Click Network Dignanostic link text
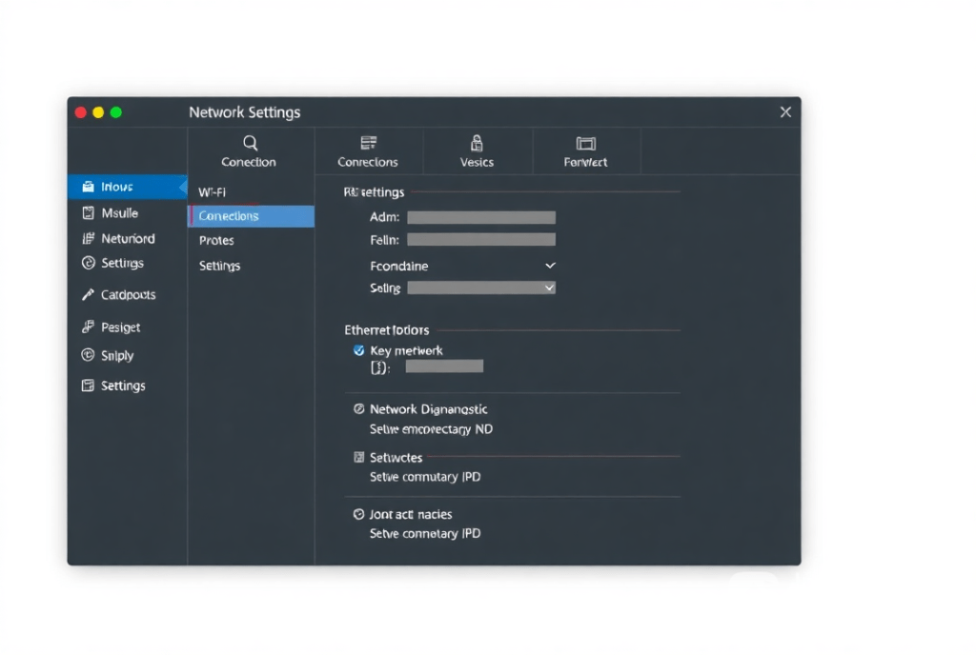976x655 pixels. (x=428, y=409)
